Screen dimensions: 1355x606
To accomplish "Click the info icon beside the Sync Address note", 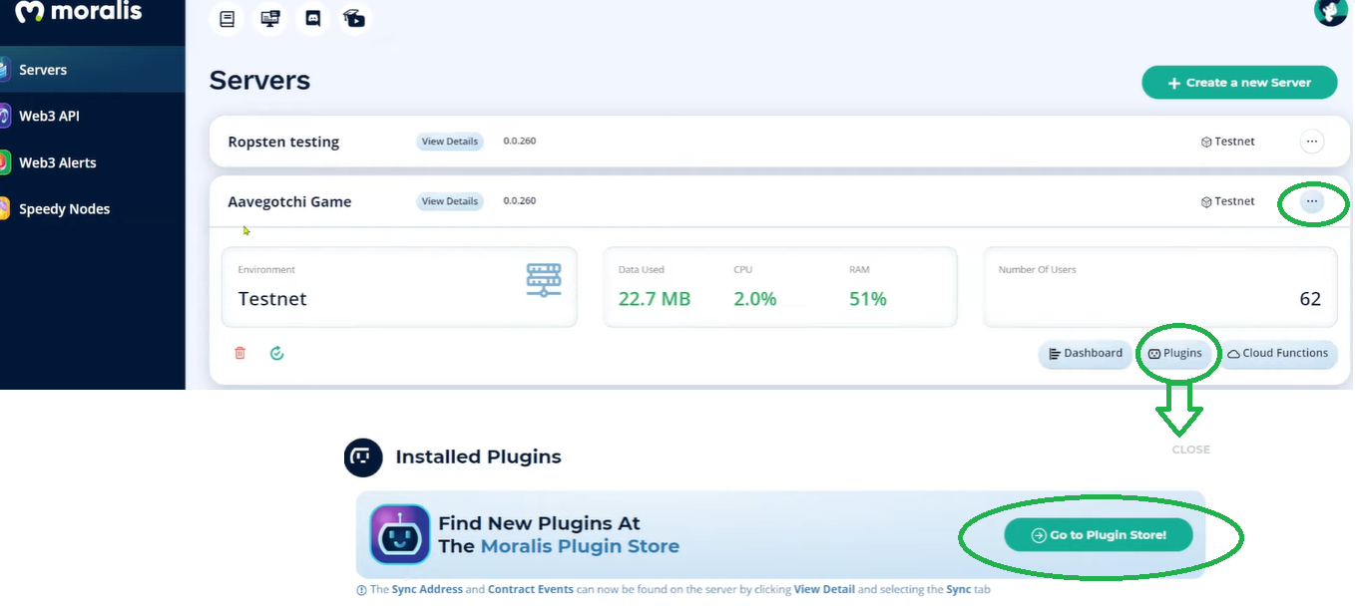I will click(x=361, y=590).
